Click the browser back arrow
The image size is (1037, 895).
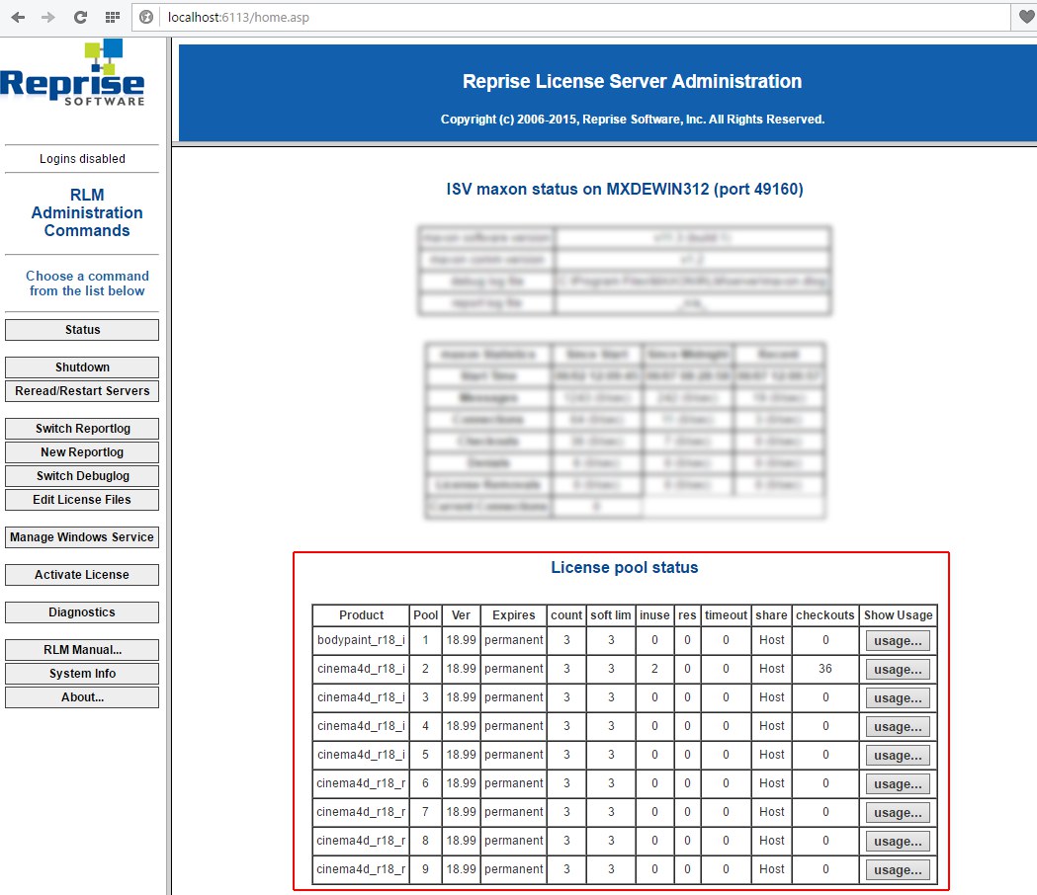18,18
